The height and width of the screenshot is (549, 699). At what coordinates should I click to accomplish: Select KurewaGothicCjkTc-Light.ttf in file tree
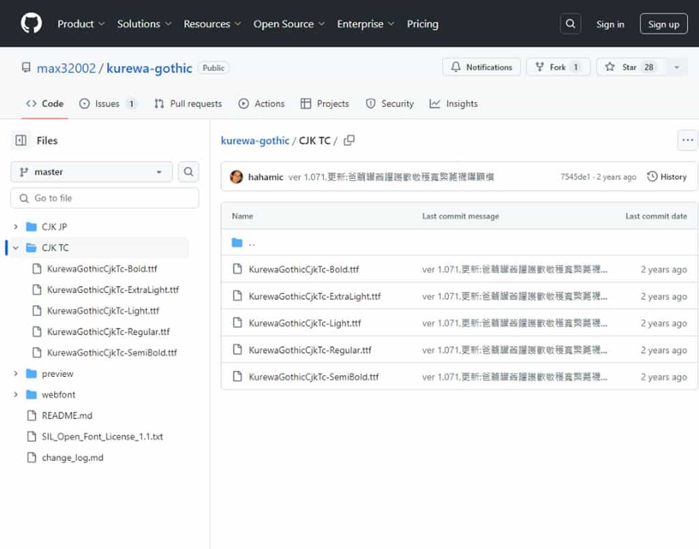(x=103, y=311)
